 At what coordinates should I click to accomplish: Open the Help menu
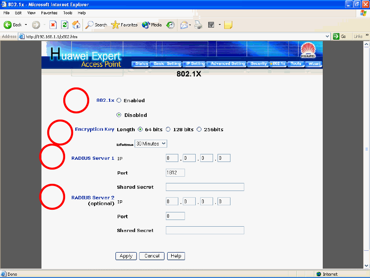[x=82, y=13]
